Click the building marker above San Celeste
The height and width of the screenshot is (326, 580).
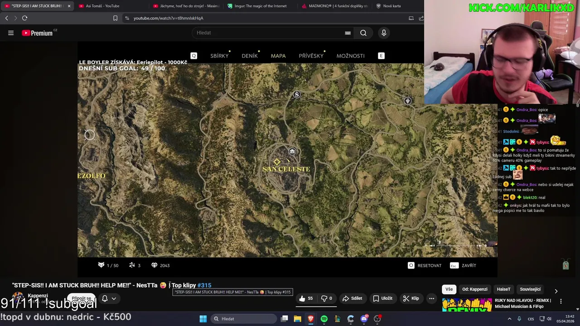(292, 151)
